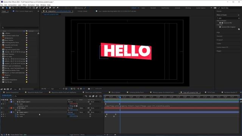Select the Eraser tool

[50, 8]
